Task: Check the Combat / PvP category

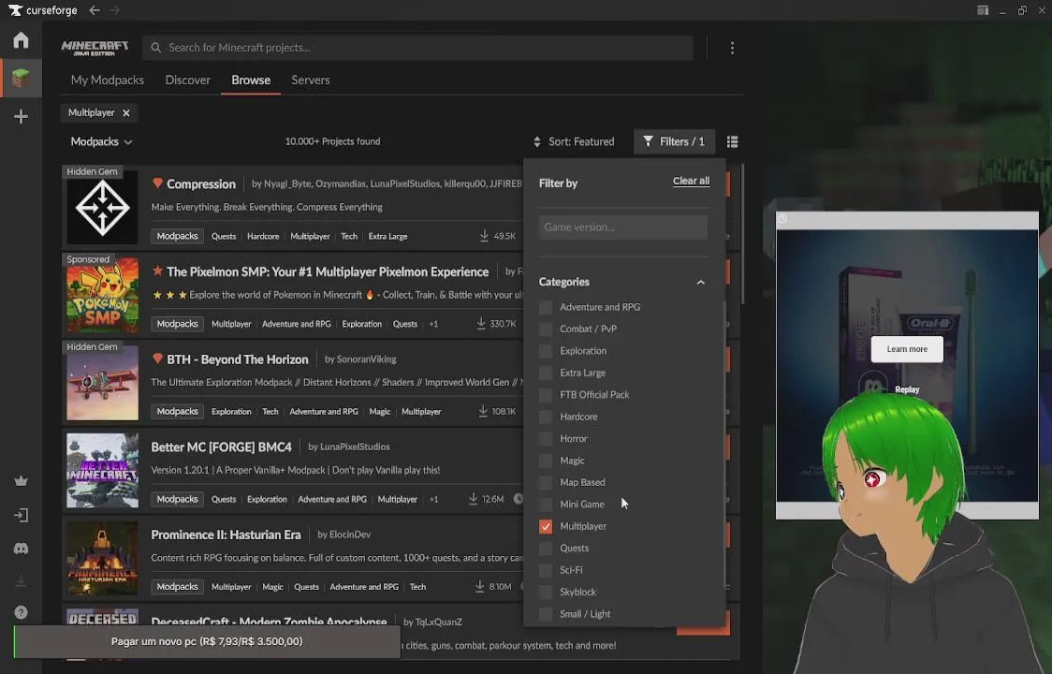Action: [x=546, y=329]
